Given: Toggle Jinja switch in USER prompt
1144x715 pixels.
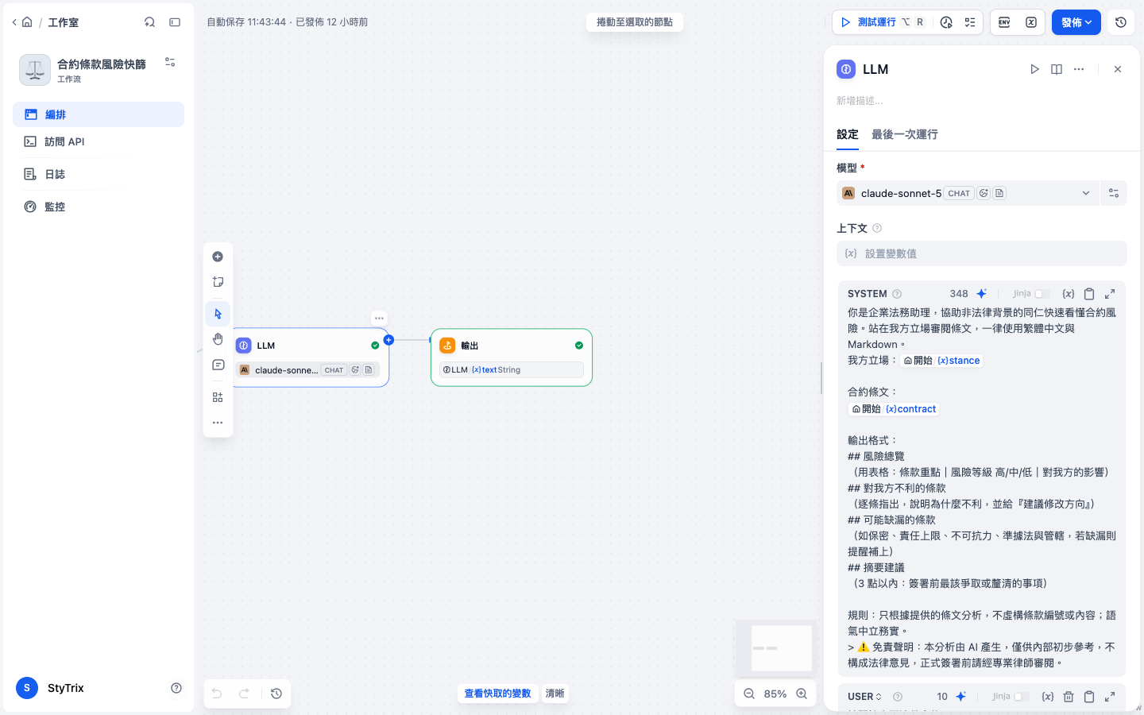Looking at the screenshot, I should pyautogui.click(x=1022, y=697).
